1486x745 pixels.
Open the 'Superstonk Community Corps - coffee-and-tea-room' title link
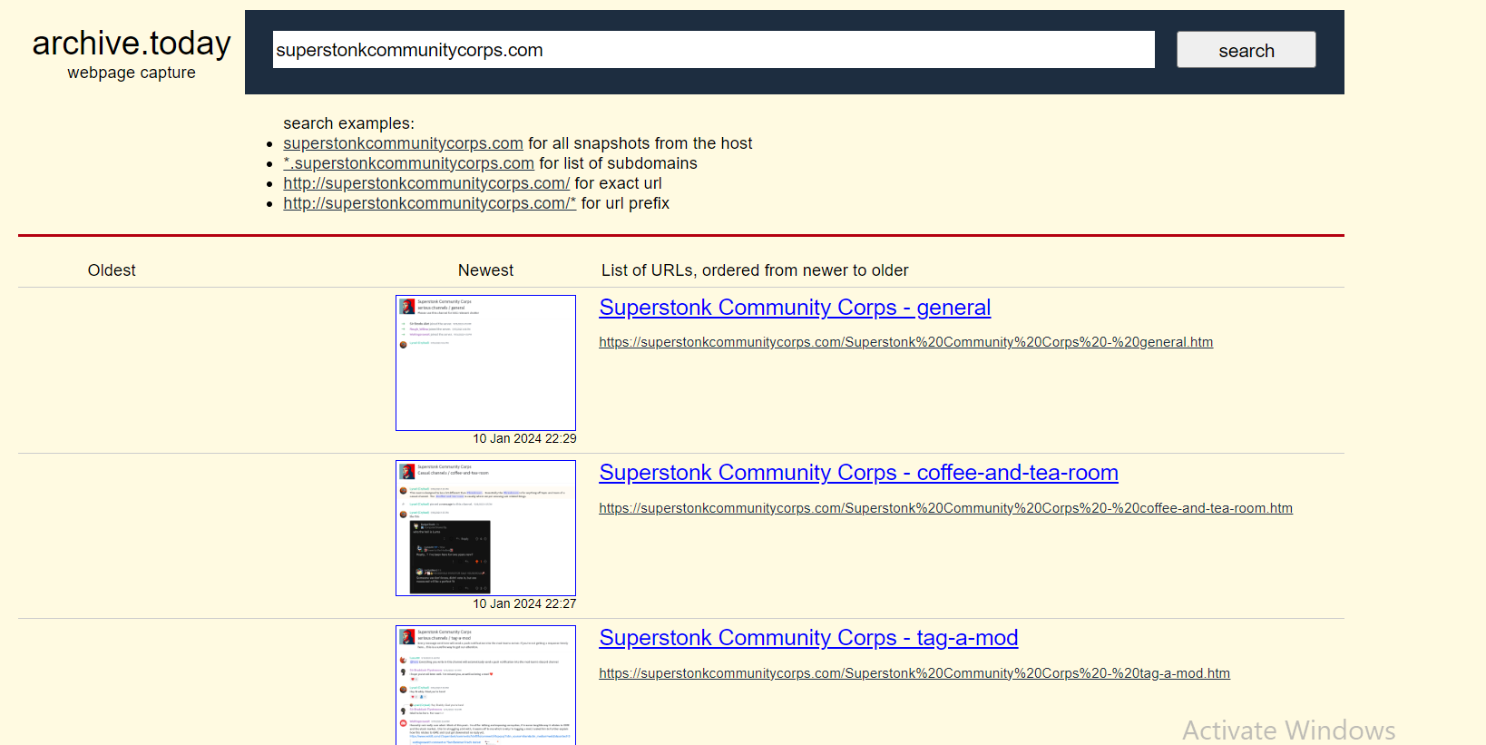pyautogui.click(x=858, y=473)
